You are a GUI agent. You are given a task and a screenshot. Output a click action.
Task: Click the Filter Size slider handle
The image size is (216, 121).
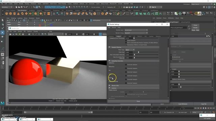[x=138, y=52]
